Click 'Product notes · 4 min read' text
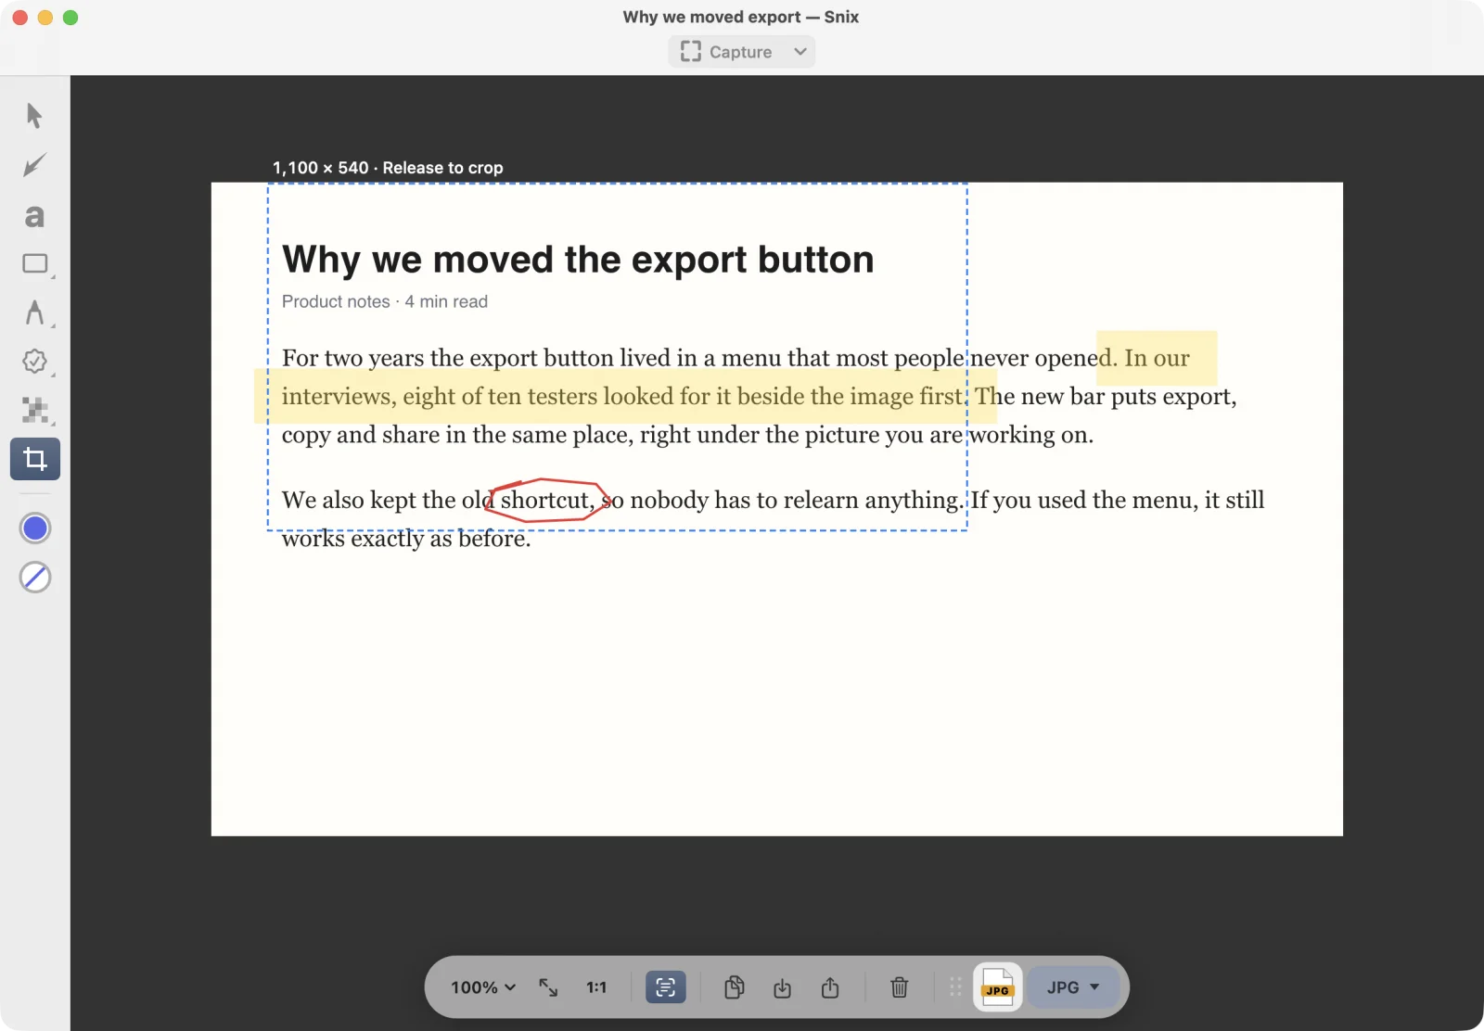1484x1031 pixels. 385,301
